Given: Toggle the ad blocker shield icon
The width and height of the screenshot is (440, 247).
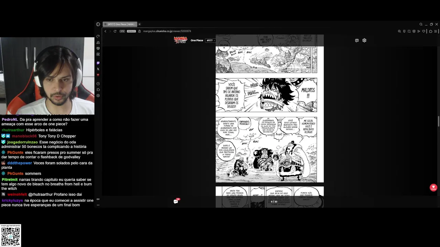Looking at the screenshot, I should point(414,31).
